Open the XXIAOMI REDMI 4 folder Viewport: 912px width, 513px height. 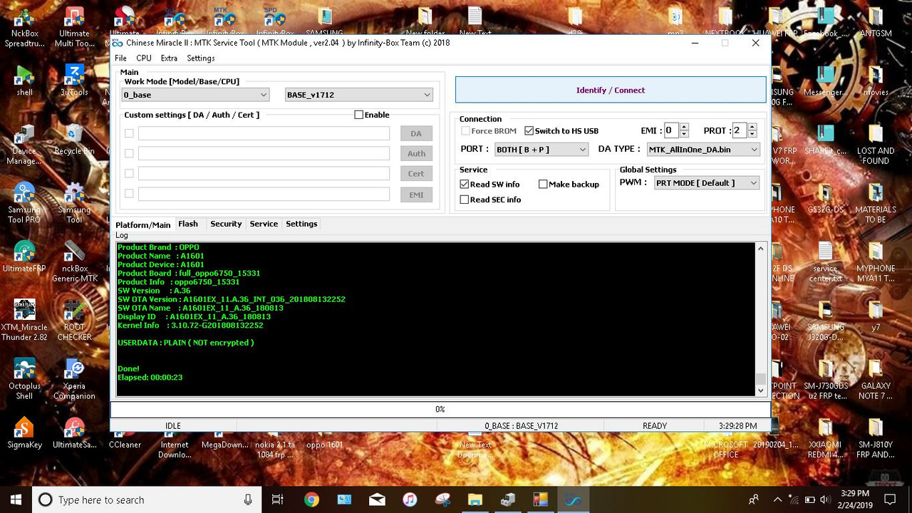pyautogui.click(x=826, y=437)
